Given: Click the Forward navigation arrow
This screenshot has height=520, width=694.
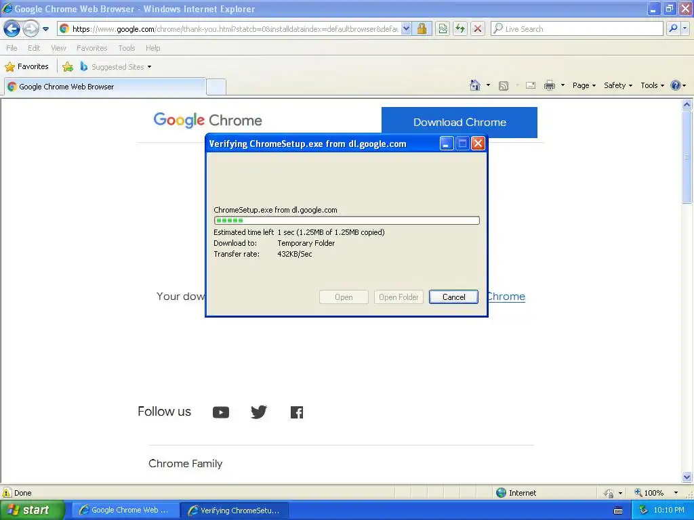Looking at the screenshot, I should (30, 28).
